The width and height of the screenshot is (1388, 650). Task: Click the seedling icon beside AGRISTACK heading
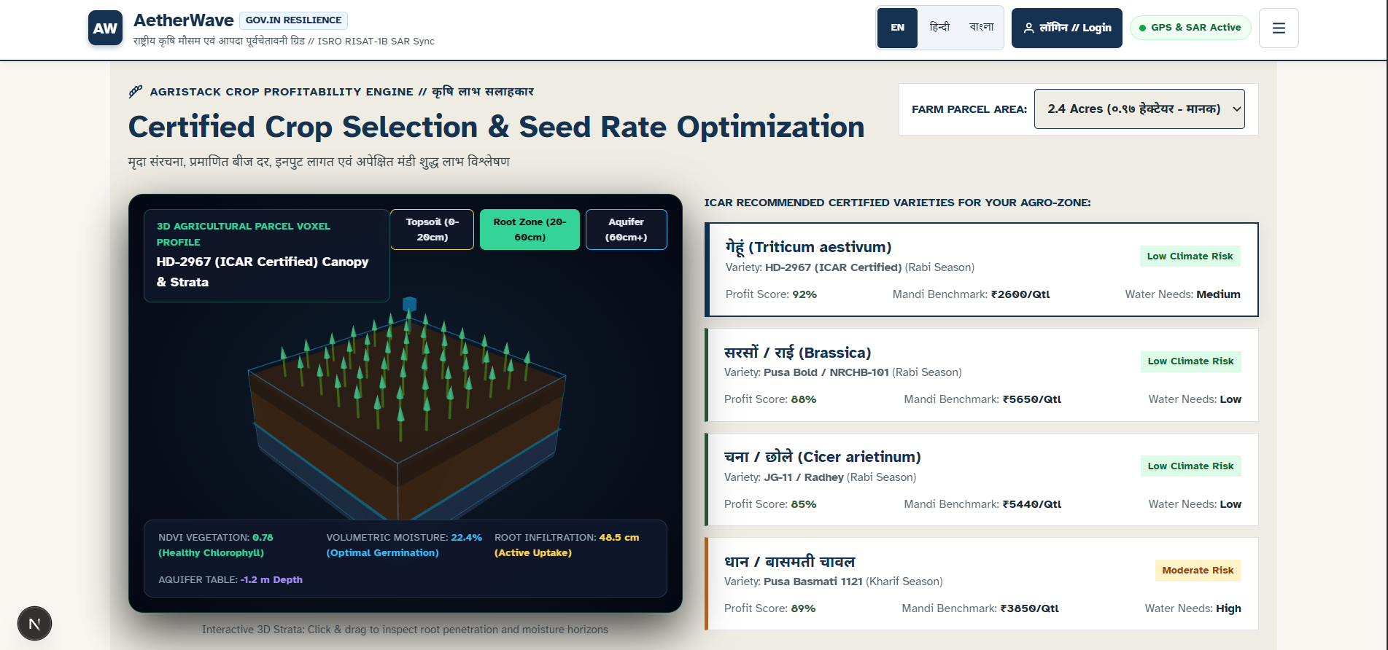point(135,92)
